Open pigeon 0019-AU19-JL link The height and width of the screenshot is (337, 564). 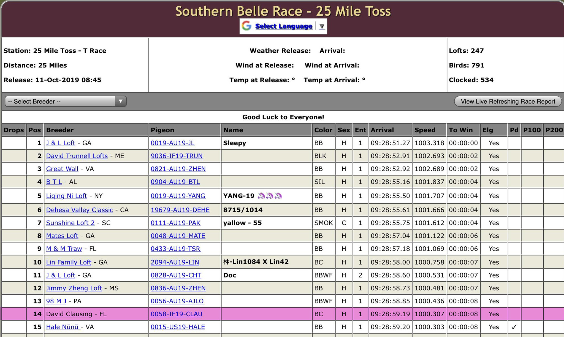coord(172,143)
